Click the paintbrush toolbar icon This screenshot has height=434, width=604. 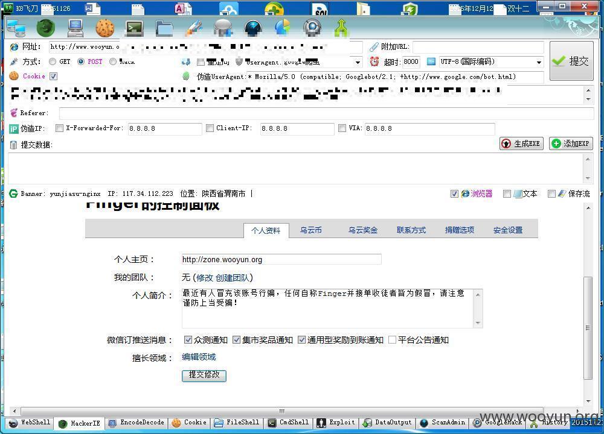pos(194,28)
